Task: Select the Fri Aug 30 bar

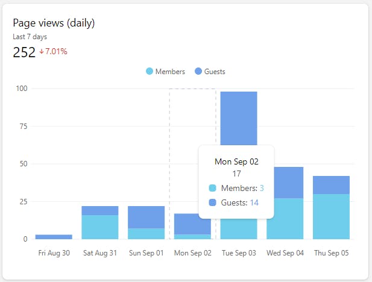Action: (54, 237)
